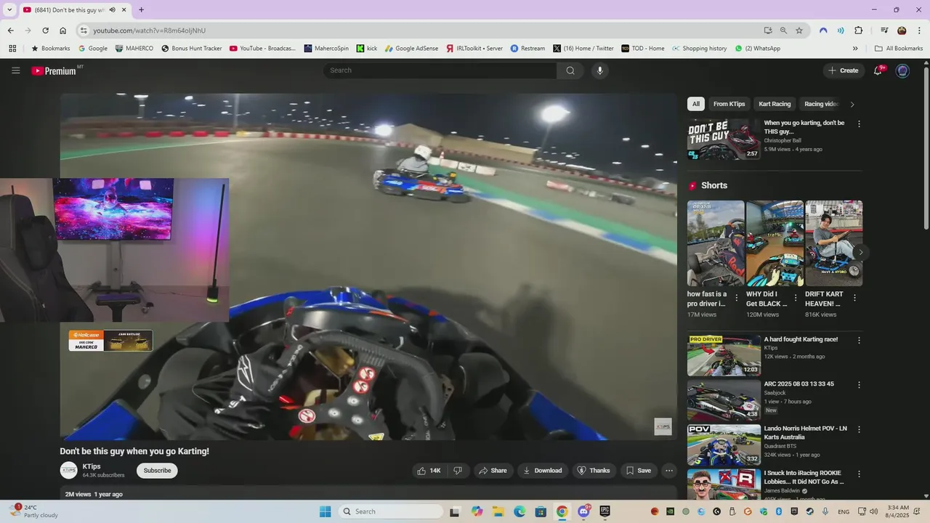
Task: Go back with the browser back arrow
Action: [10, 31]
